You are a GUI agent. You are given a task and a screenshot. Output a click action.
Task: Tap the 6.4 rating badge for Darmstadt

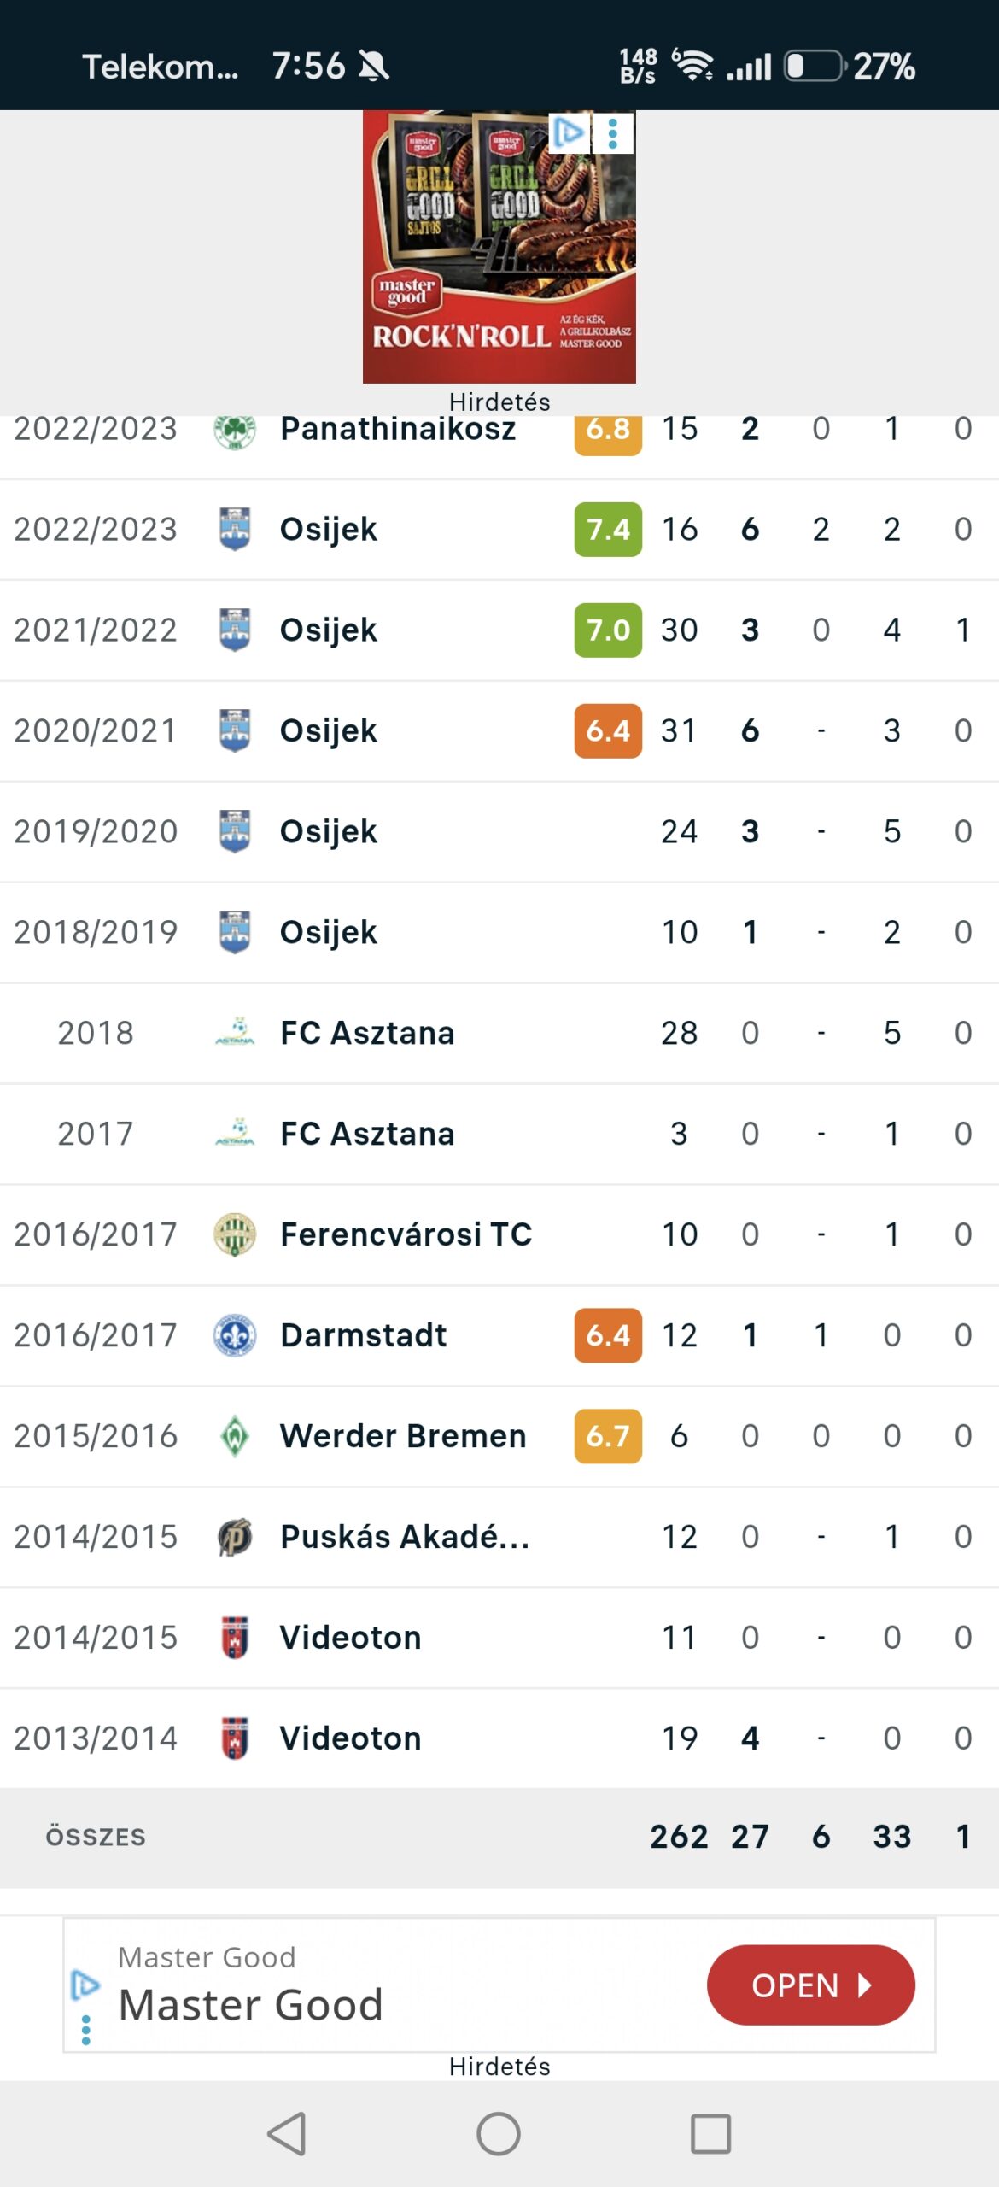click(x=608, y=1334)
